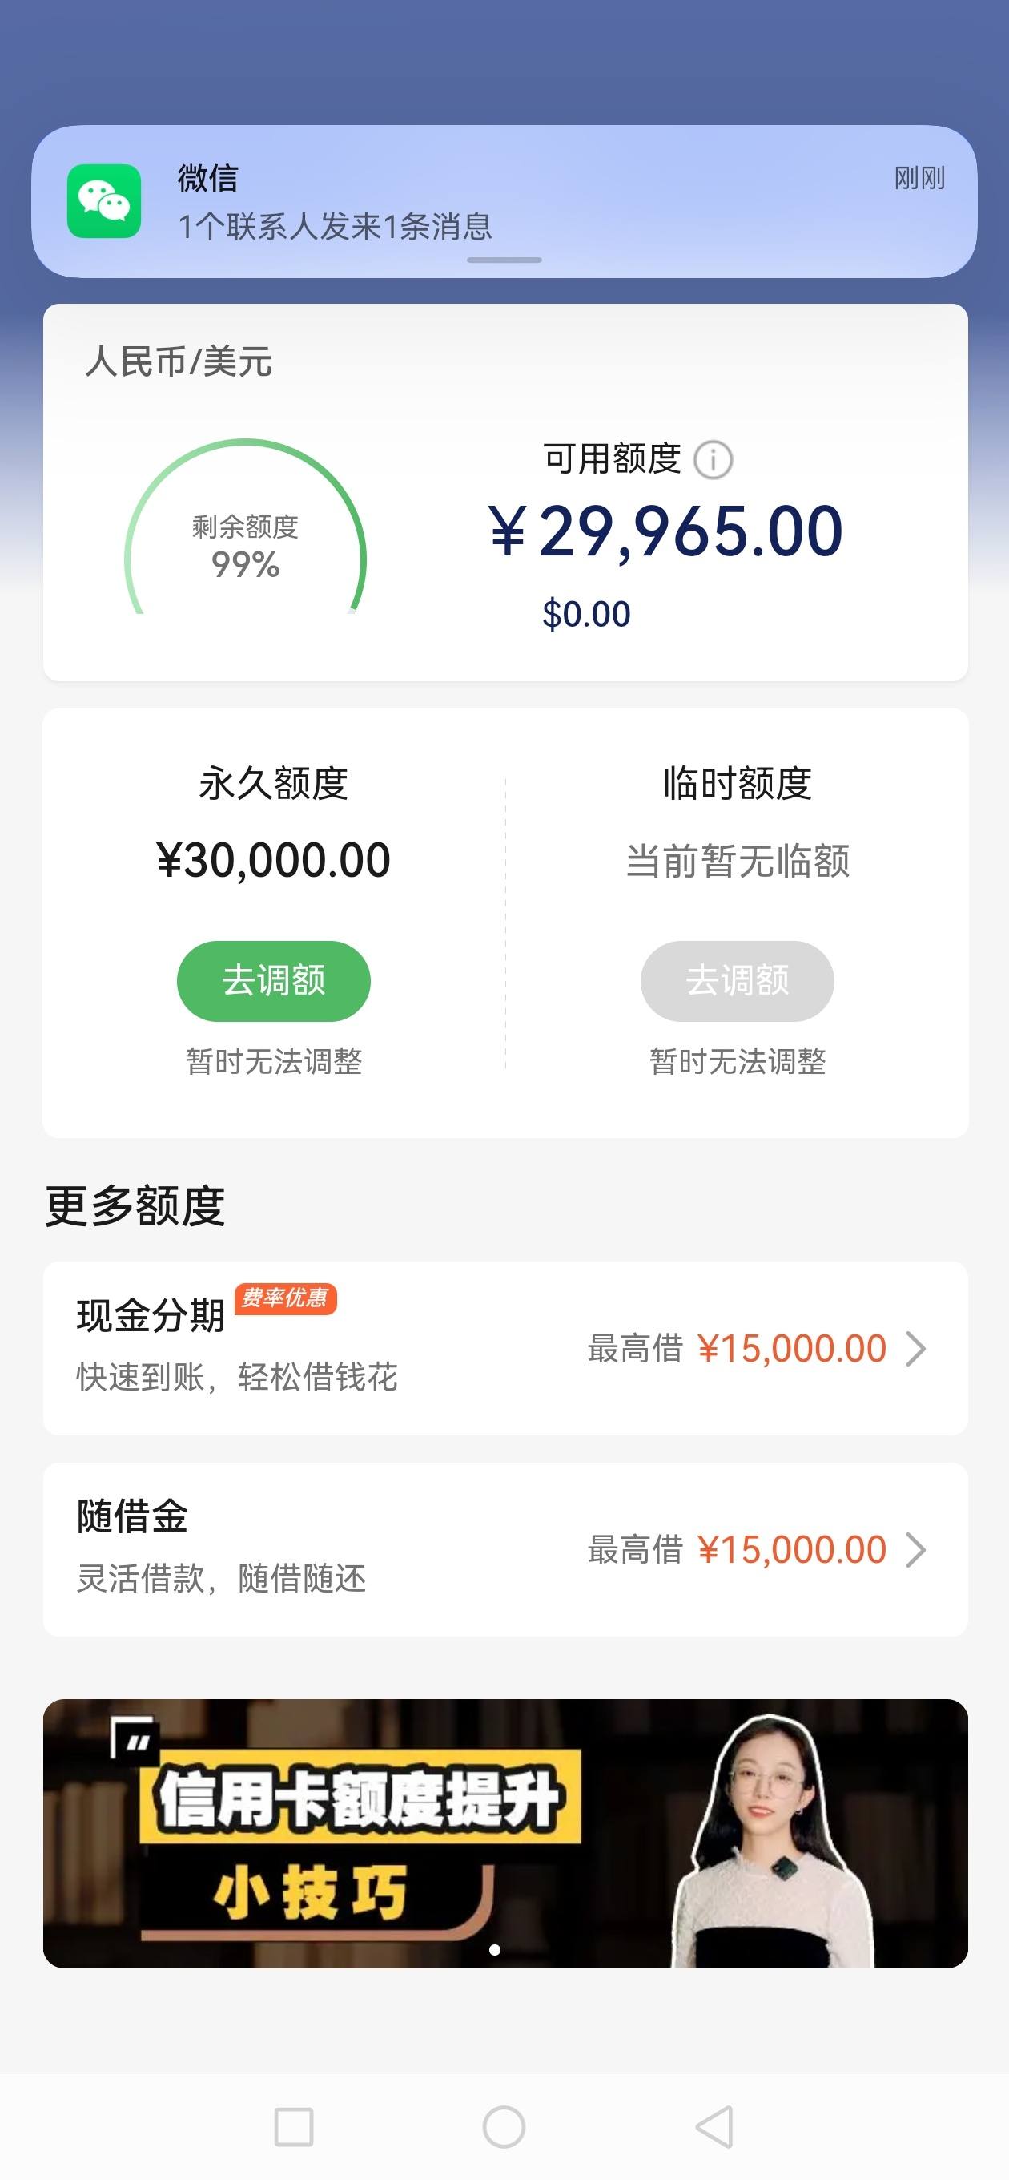This screenshot has height=2180, width=1009.
Task: Tap the ¥29,965.00 available credit amount
Action: point(665,531)
